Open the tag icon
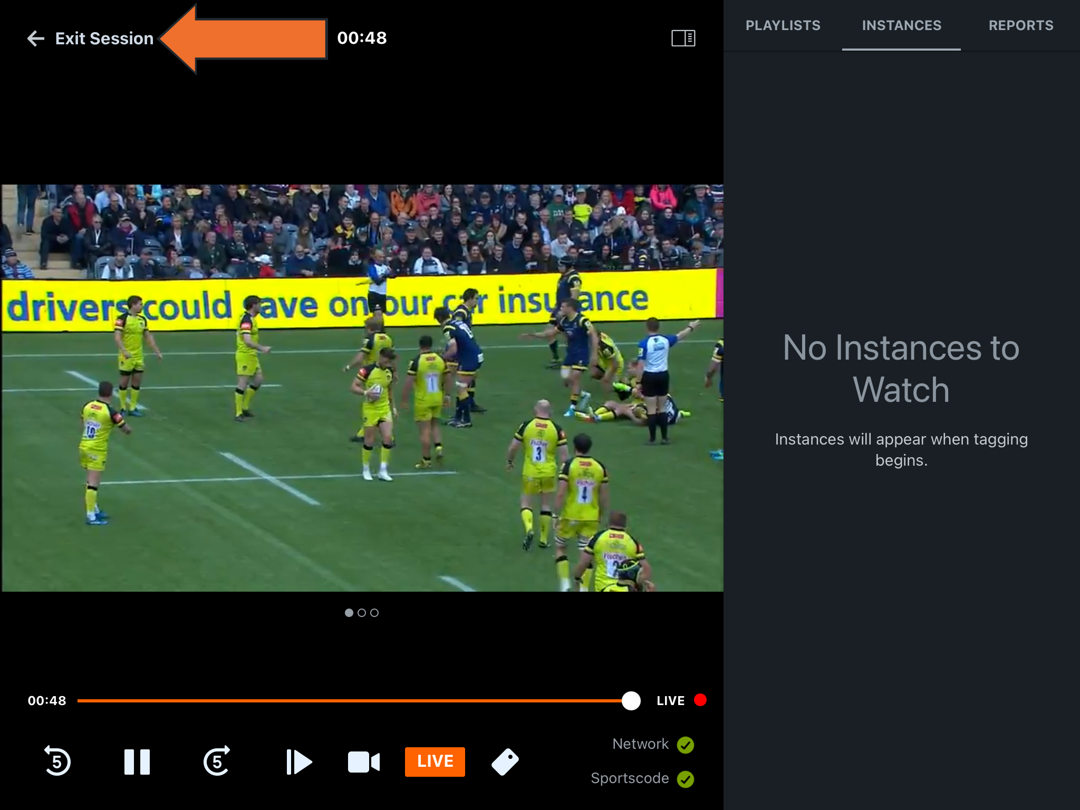 505,762
